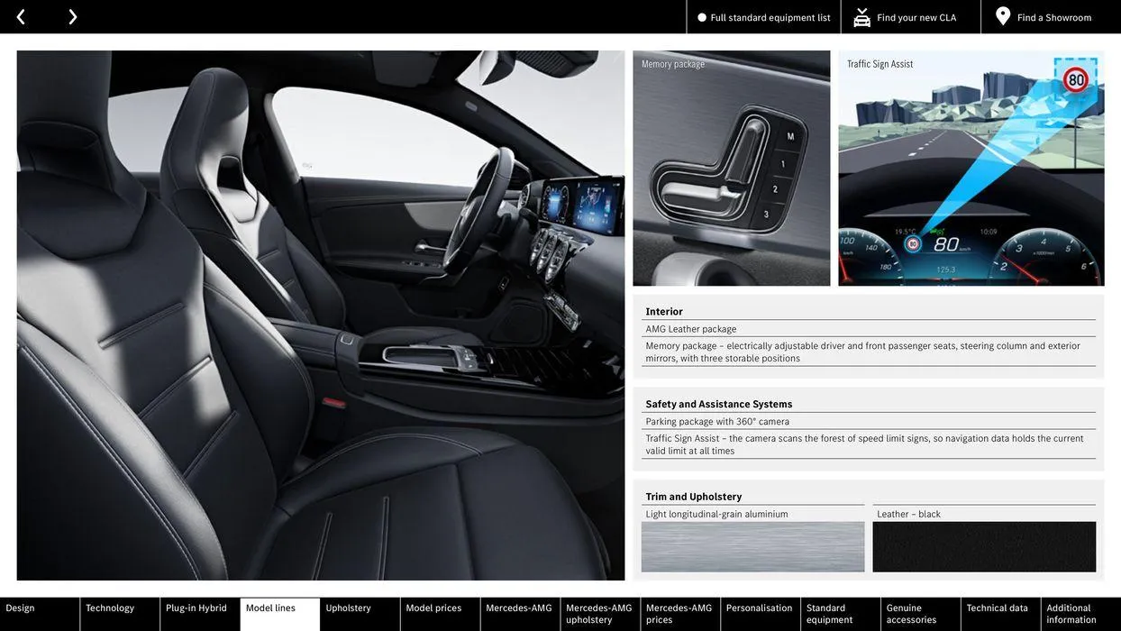Switch to the Design tab

40,614
